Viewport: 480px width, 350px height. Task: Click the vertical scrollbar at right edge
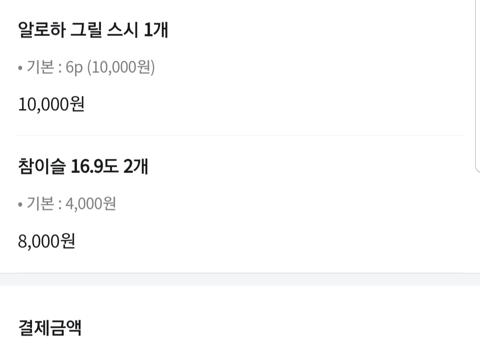tap(477, 86)
